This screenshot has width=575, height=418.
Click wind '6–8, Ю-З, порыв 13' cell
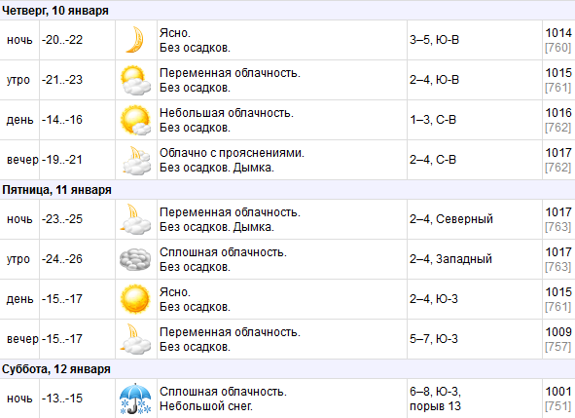tap(435, 399)
